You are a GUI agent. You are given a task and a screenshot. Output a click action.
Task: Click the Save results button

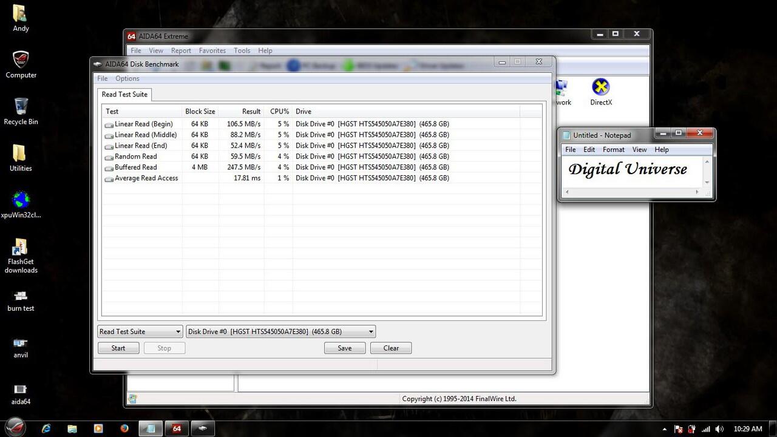344,348
